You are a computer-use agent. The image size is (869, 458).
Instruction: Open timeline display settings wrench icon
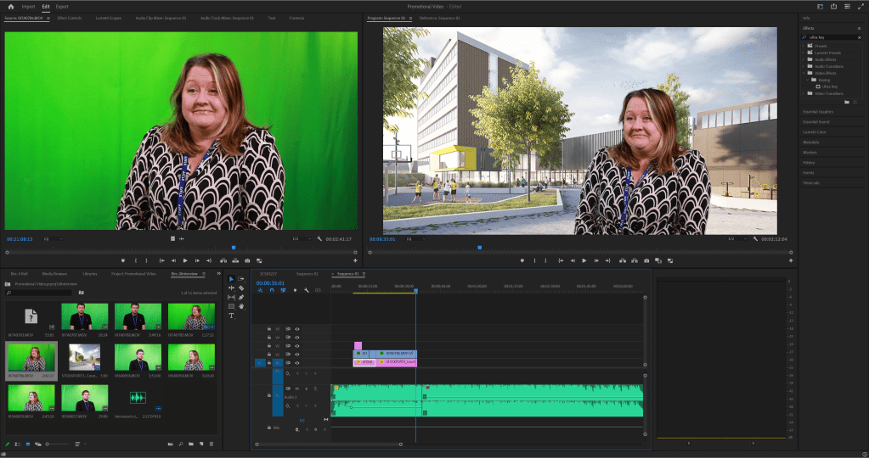pyautogui.click(x=307, y=290)
